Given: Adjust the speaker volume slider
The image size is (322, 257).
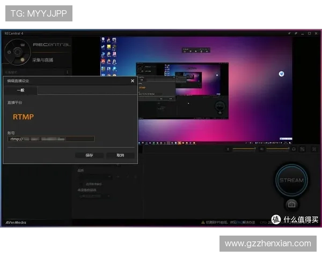Looking at the screenshot, I should (276, 149).
